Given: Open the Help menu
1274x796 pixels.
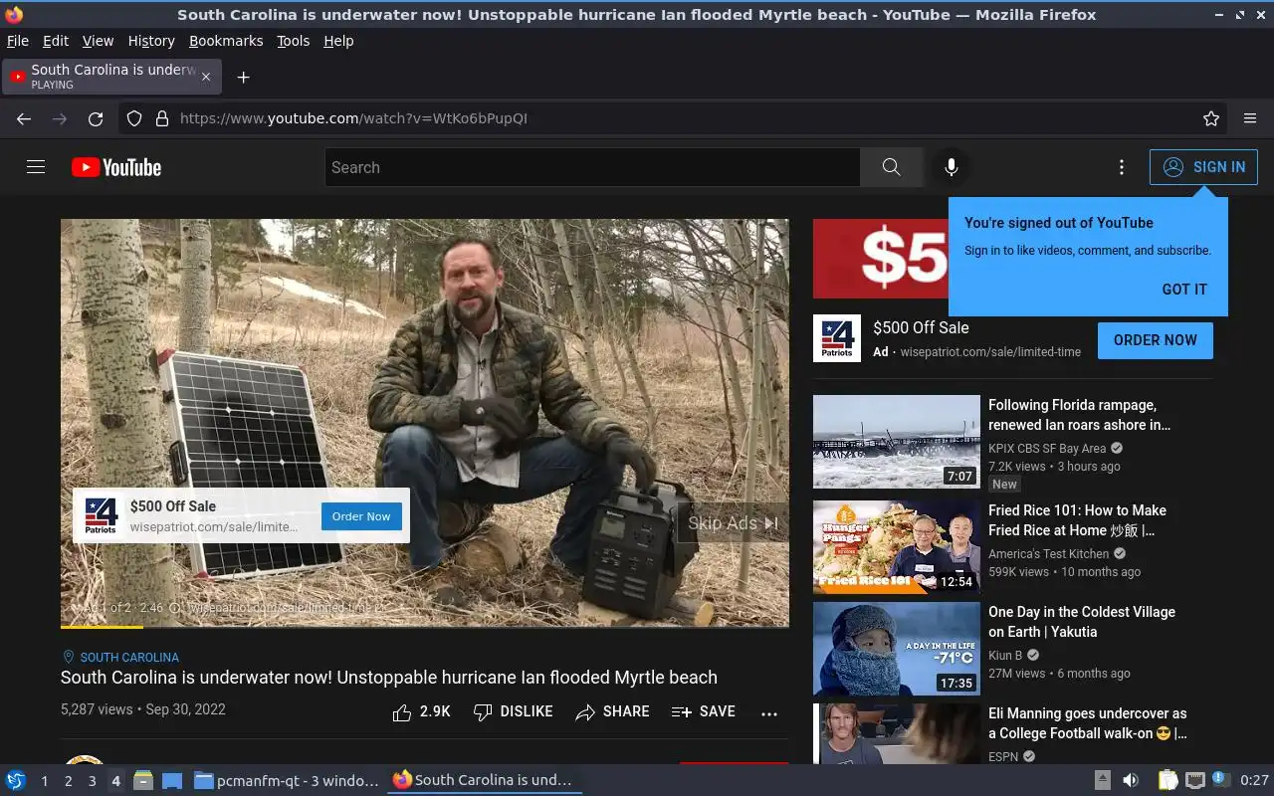Looking at the screenshot, I should (338, 41).
